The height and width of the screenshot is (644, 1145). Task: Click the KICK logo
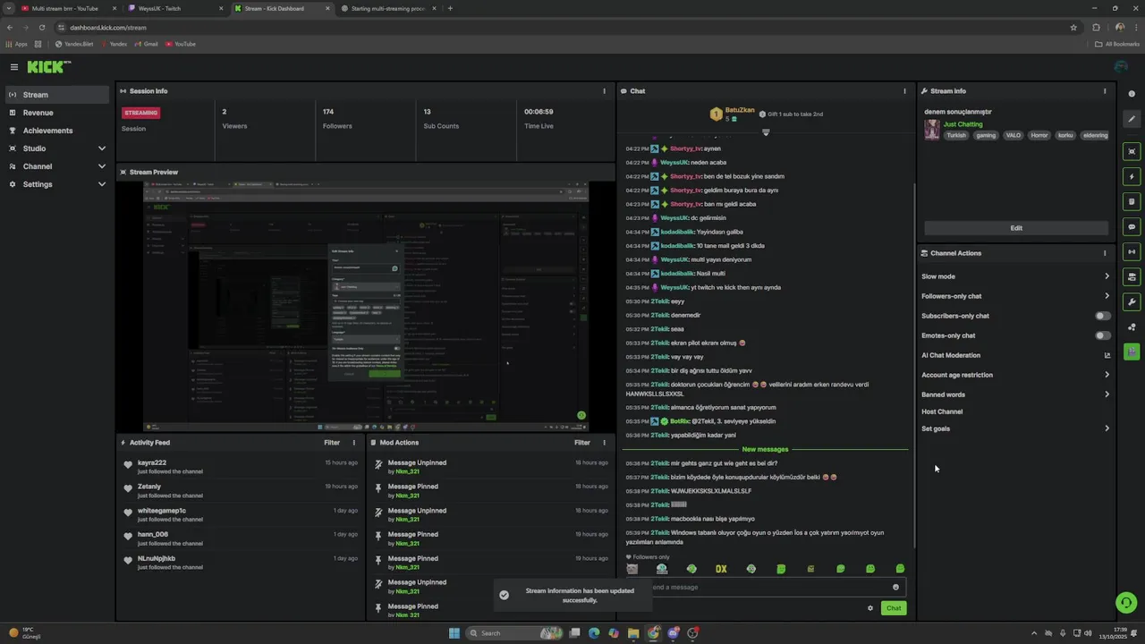point(48,67)
